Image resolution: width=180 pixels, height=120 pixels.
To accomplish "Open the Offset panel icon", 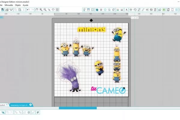I will (164, 10).
